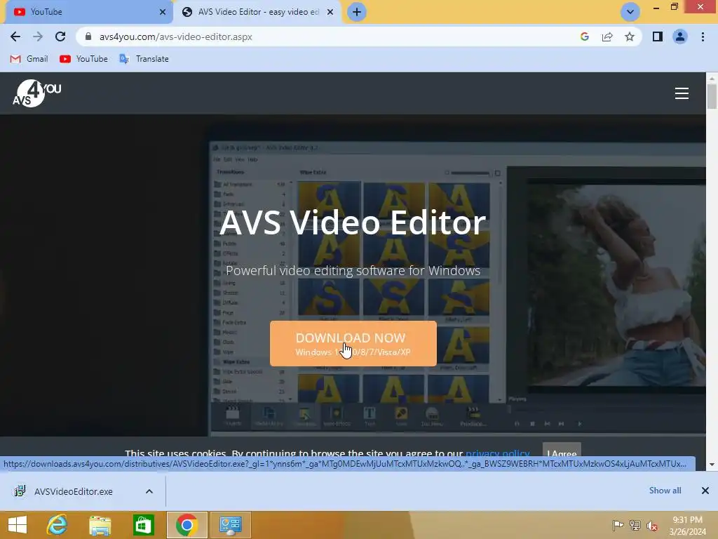Open the Gmail bookmark
Screen dimensions: 718x539
click(x=29, y=59)
